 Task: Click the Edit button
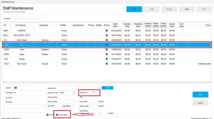click(152, 9)
